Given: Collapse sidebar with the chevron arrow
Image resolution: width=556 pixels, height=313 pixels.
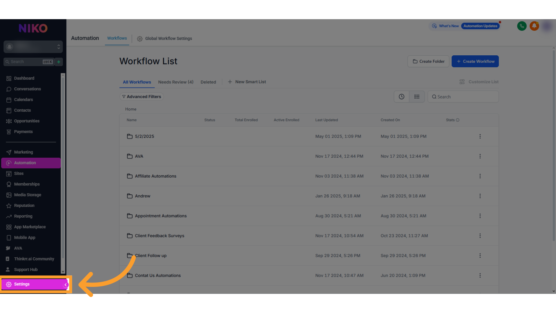Looking at the screenshot, I should 66,285.
